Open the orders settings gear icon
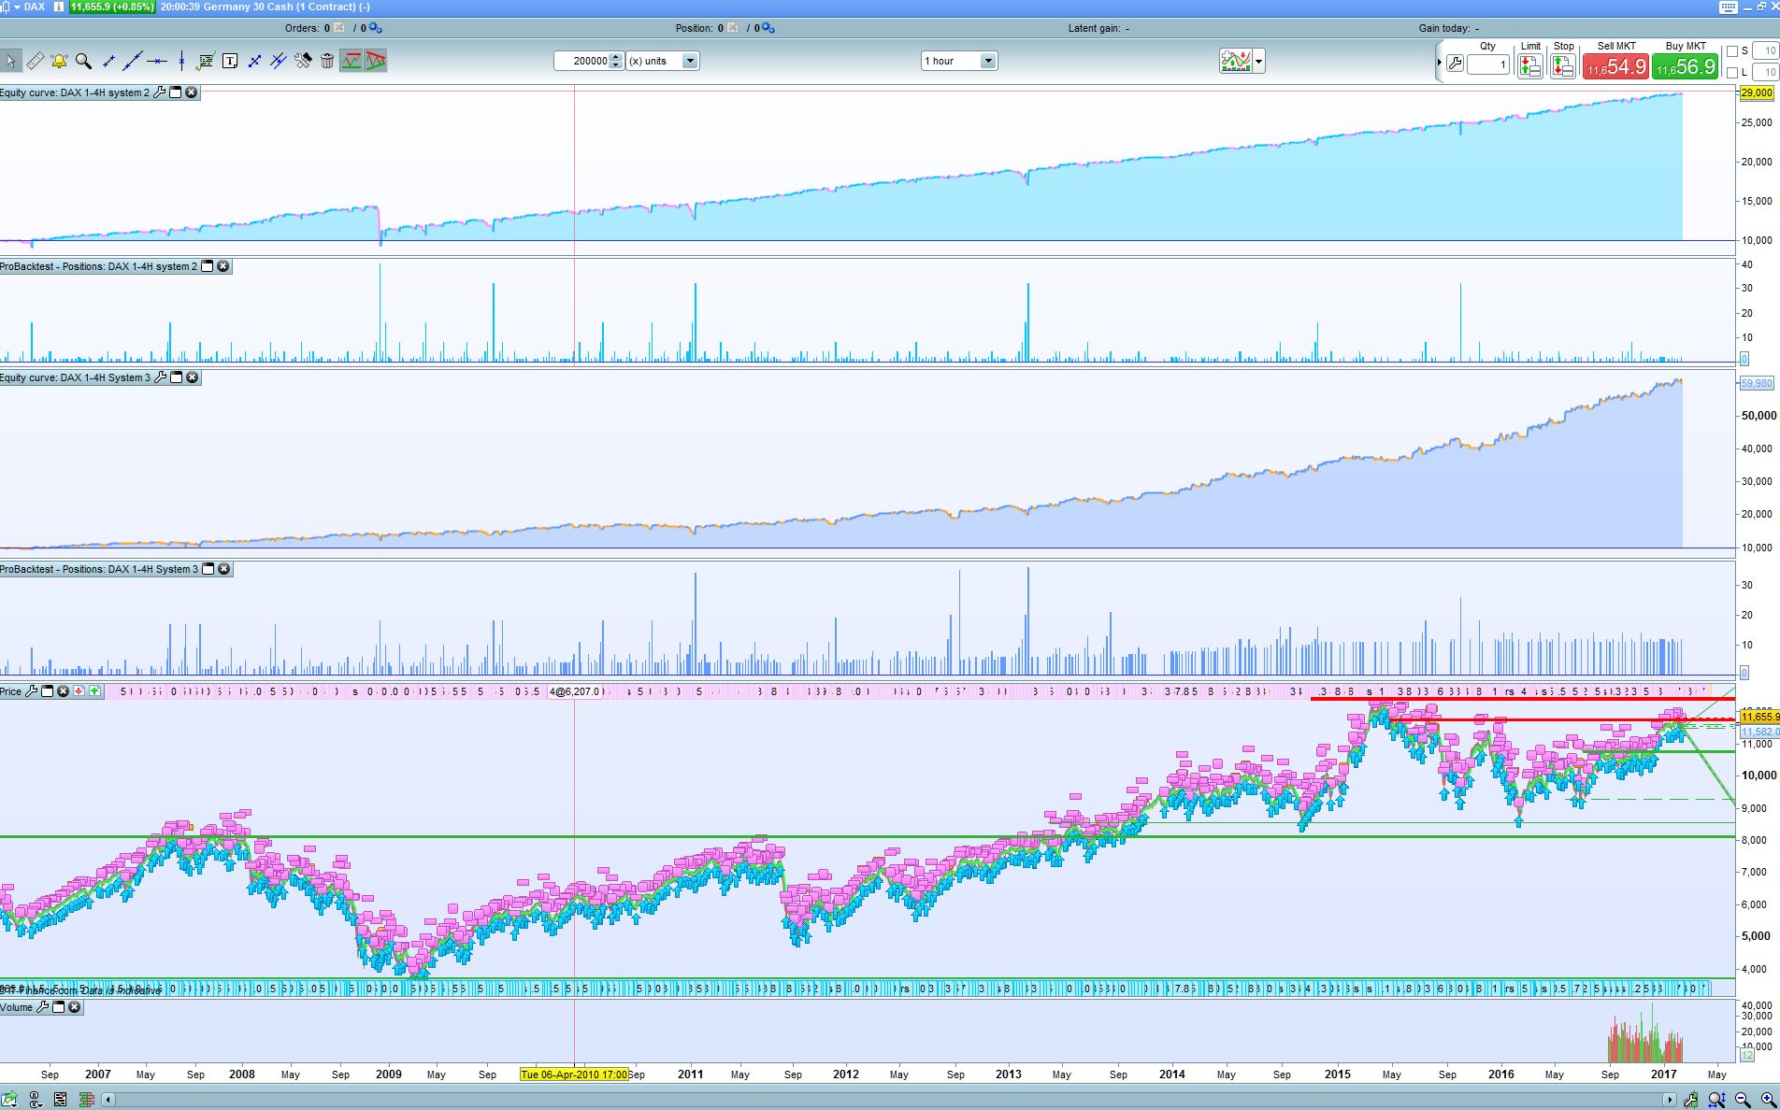Viewport: 1780px width, 1110px height. pos(376,28)
